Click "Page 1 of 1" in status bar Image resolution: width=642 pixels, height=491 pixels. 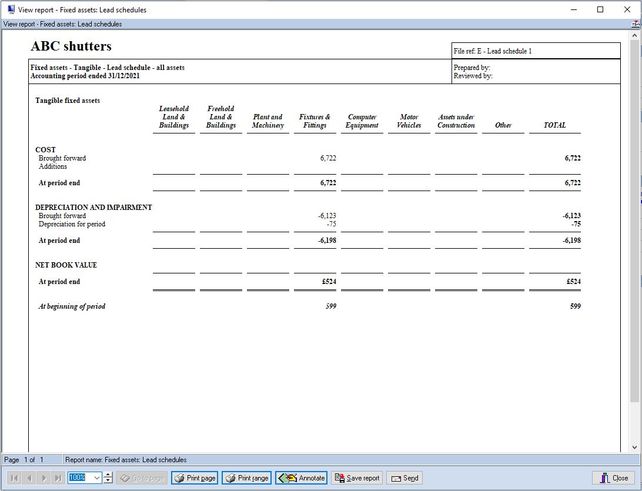click(x=24, y=460)
